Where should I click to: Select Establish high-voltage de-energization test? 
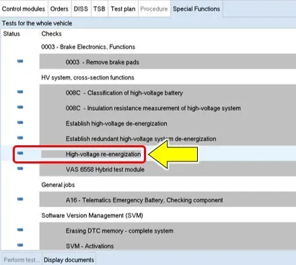click(168, 123)
